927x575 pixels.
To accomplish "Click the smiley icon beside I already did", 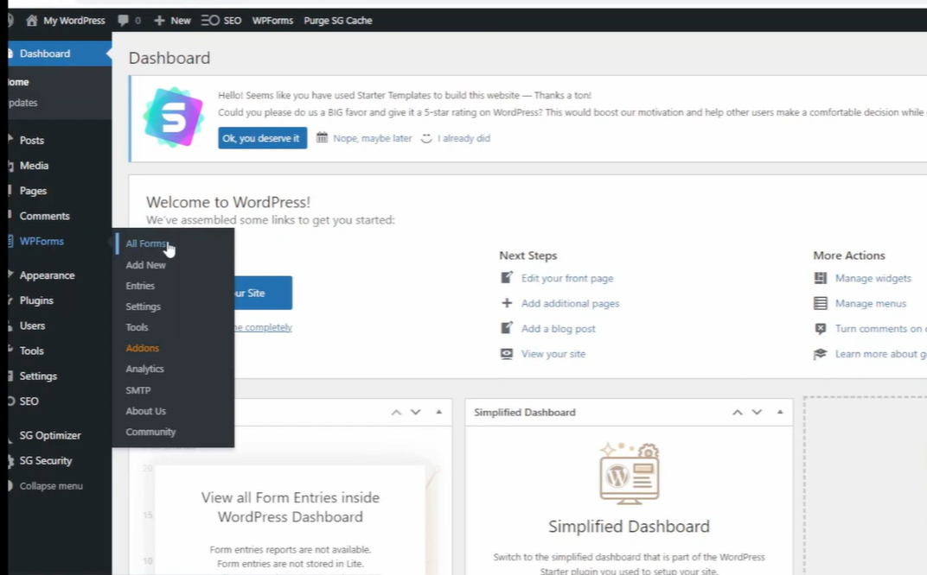I will 426,138.
